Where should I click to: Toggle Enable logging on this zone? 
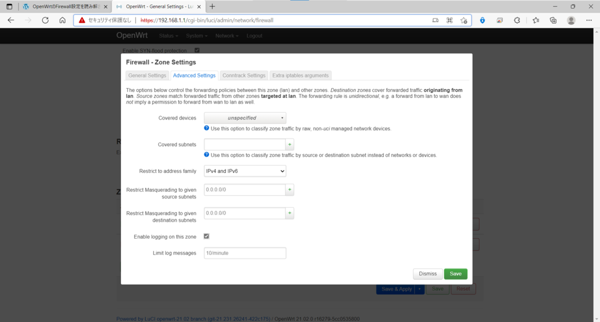(x=206, y=236)
